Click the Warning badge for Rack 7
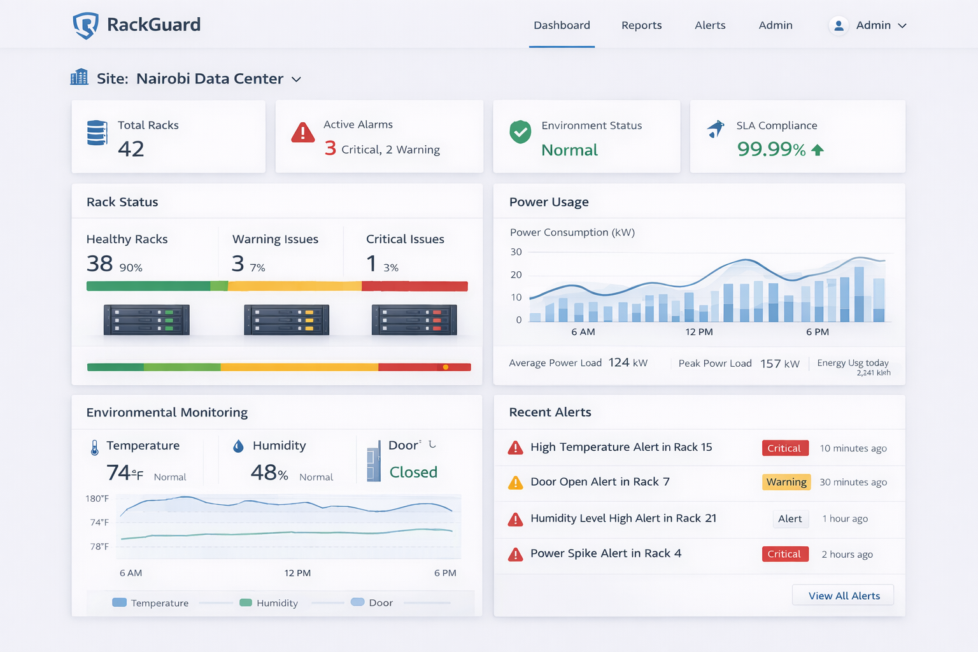 786,482
